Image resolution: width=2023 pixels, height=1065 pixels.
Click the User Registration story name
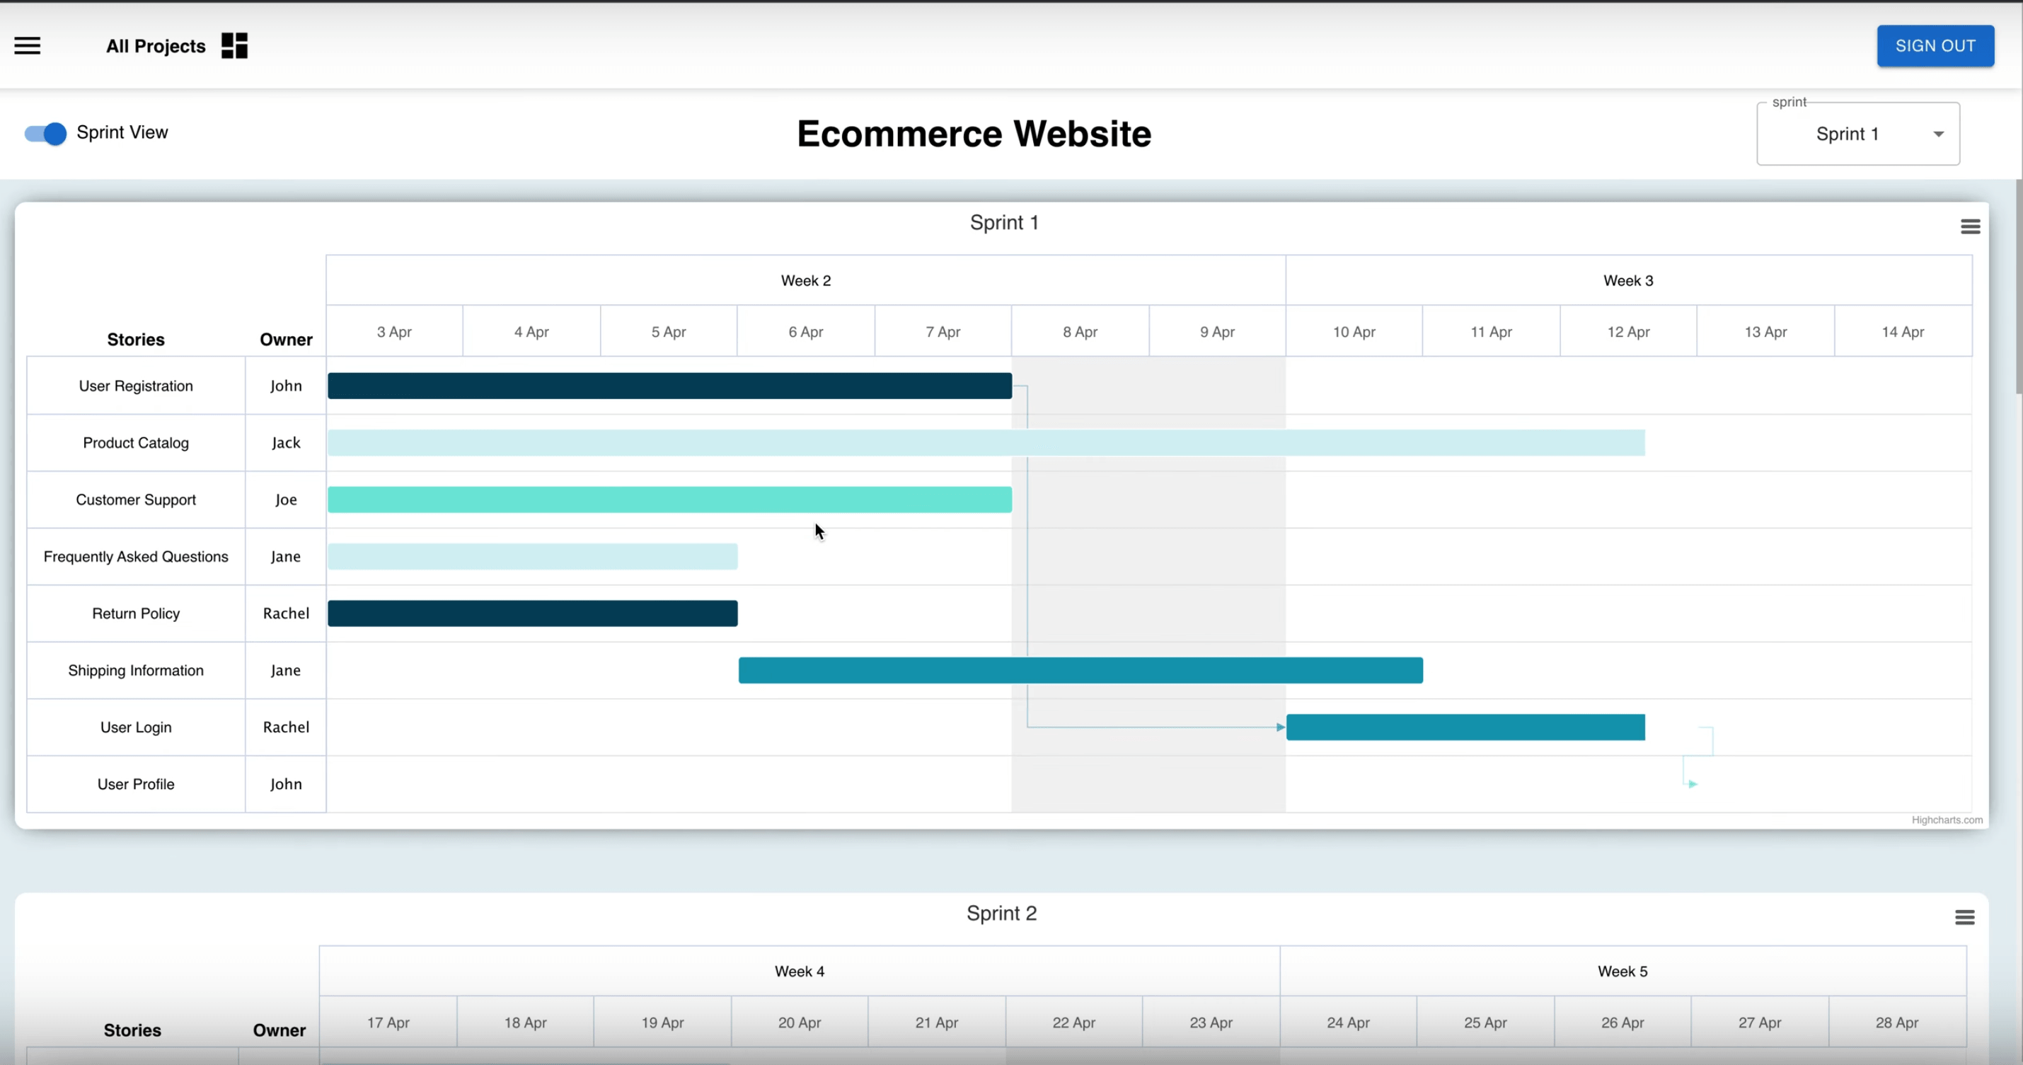coord(136,386)
